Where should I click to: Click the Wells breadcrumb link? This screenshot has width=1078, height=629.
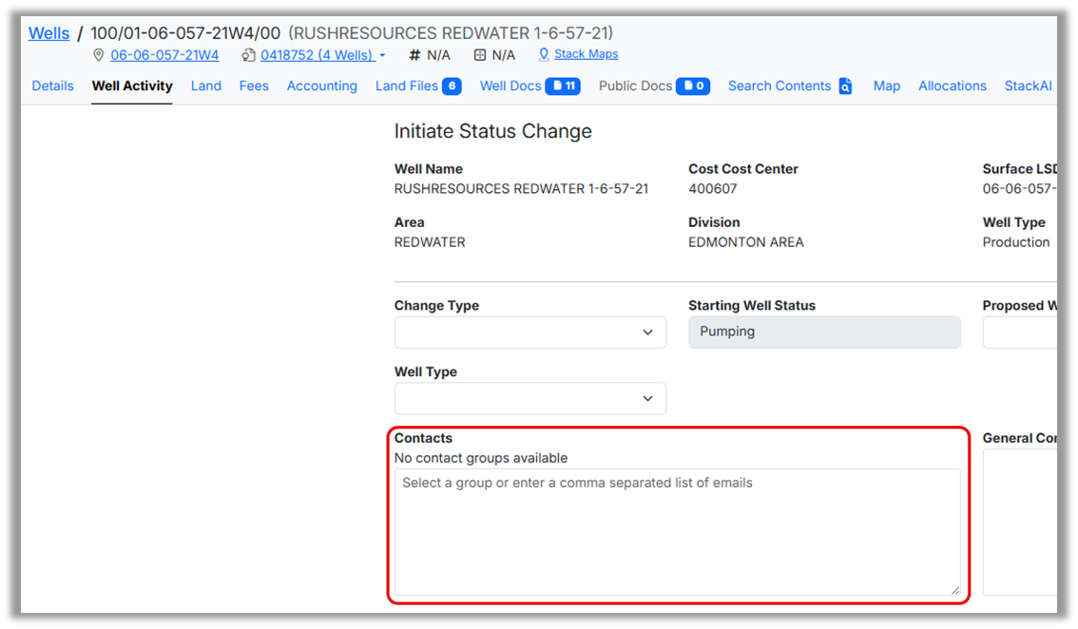point(48,33)
